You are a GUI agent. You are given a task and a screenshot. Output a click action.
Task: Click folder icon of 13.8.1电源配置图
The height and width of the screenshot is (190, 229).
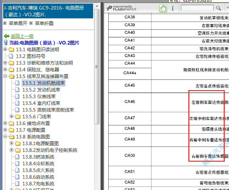(x=18, y=143)
